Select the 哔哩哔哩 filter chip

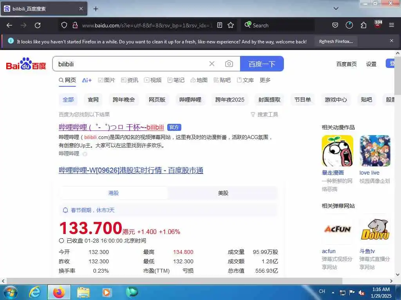[190, 100]
